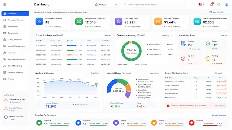Click View All Suppliers link

coord(219,115)
